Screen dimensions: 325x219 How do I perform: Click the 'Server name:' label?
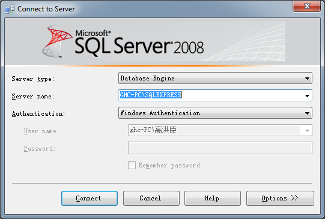pyautogui.click(x=33, y=96)
